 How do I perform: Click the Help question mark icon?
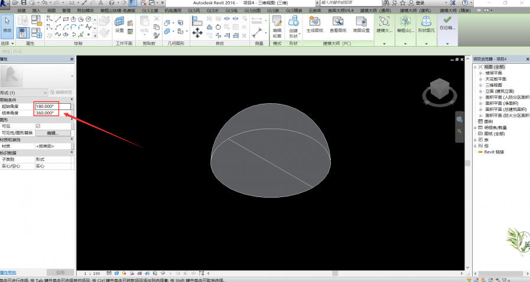click(465, 3)
